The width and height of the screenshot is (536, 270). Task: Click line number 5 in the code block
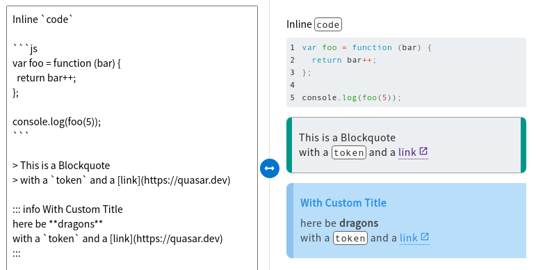pyautogui.click(x=292, y=97)
